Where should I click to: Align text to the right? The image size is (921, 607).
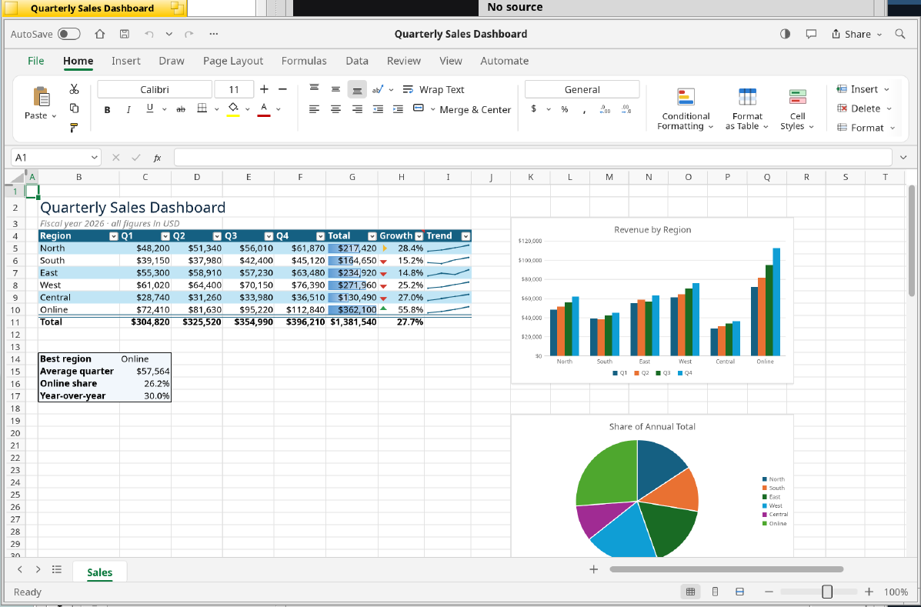click(x=356, y=109)
